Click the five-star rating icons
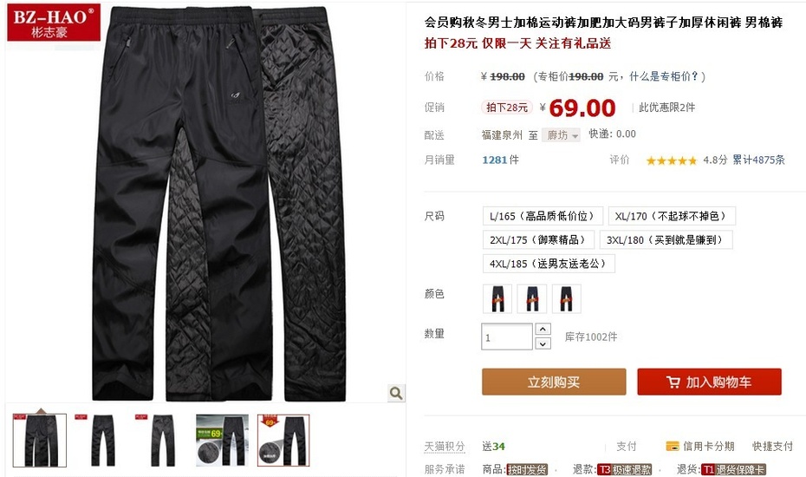Viewport: 806px width, 477px height. point(672,160)
